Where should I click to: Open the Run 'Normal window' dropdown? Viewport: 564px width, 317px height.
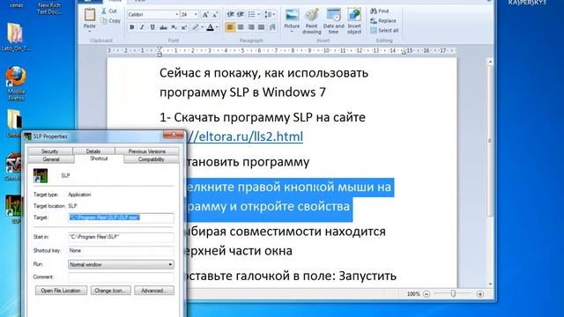tap(121, 264)
